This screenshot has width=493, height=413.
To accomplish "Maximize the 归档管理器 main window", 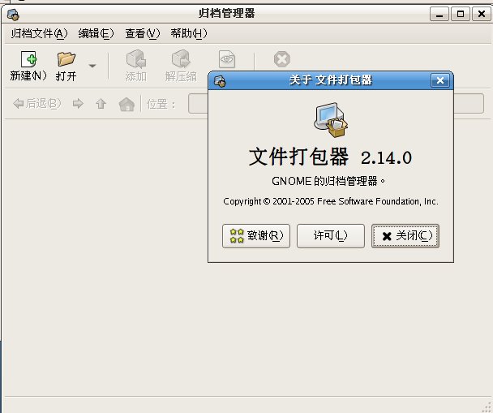I will [x=461, y=14].
